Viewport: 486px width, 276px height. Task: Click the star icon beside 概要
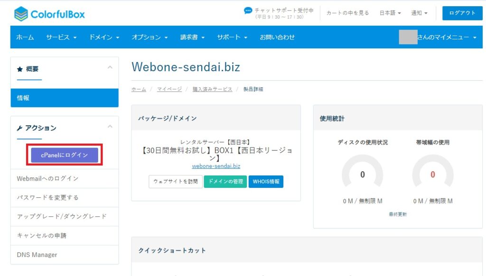click(x=20, y=69)
